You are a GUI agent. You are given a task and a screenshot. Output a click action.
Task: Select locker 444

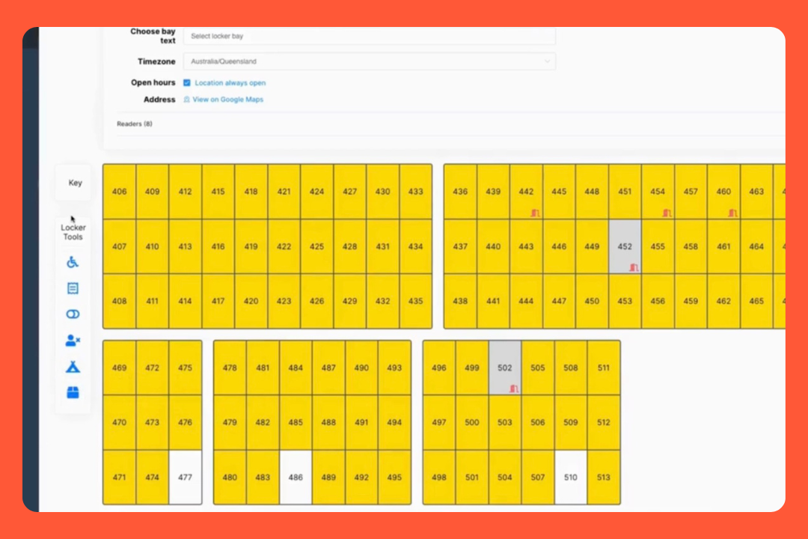pyautogui.click(x=526, y=301)
